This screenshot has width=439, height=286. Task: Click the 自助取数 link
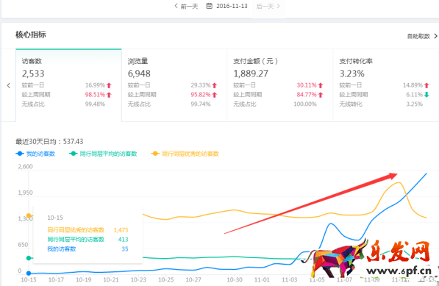(418, 36)
